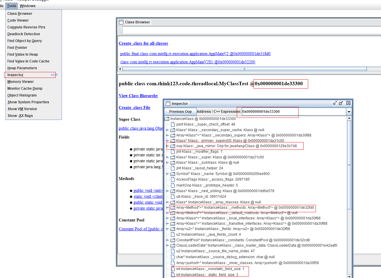Click the file icon beside _nonstatic_field_size

click(173, 269)
